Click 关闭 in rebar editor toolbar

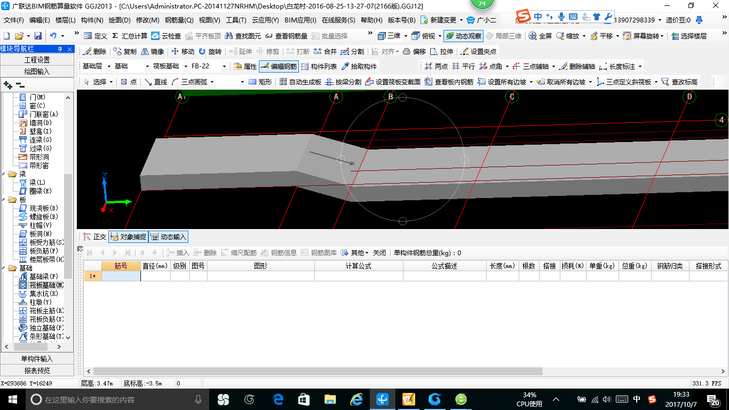point(379,253)
